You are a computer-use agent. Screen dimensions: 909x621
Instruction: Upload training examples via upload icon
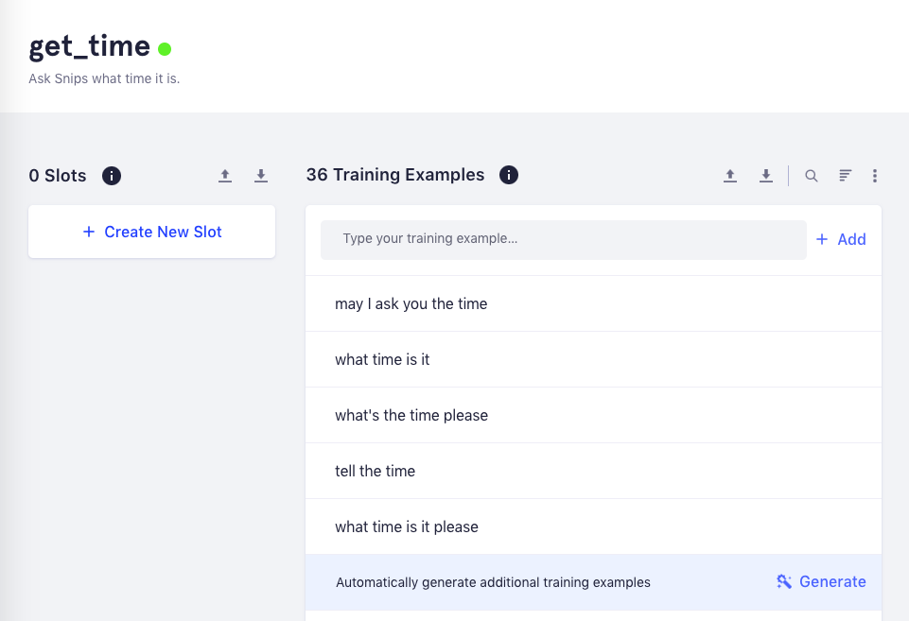click(730, 176)
